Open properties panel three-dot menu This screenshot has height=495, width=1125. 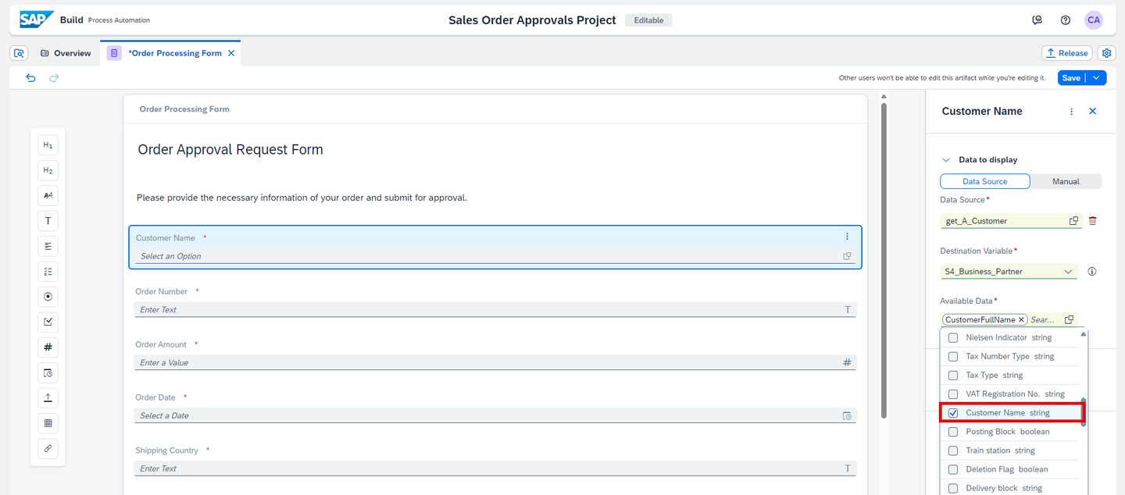[1071, 112]
